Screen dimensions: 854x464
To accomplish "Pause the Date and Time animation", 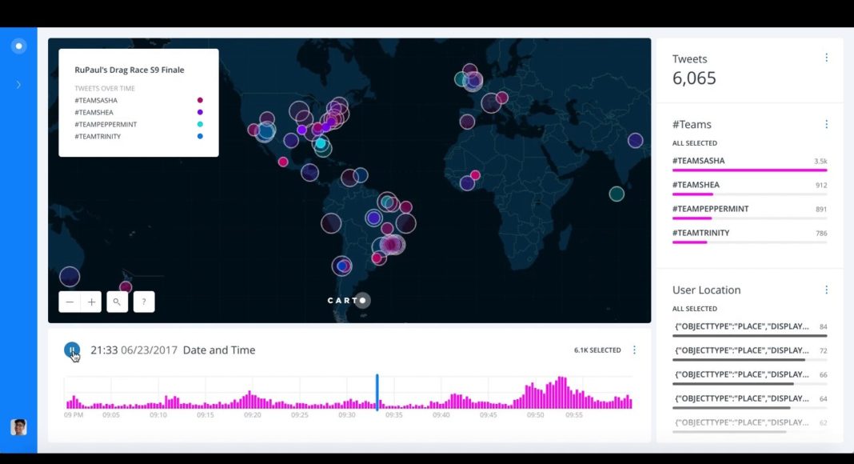I will [72, 350].
